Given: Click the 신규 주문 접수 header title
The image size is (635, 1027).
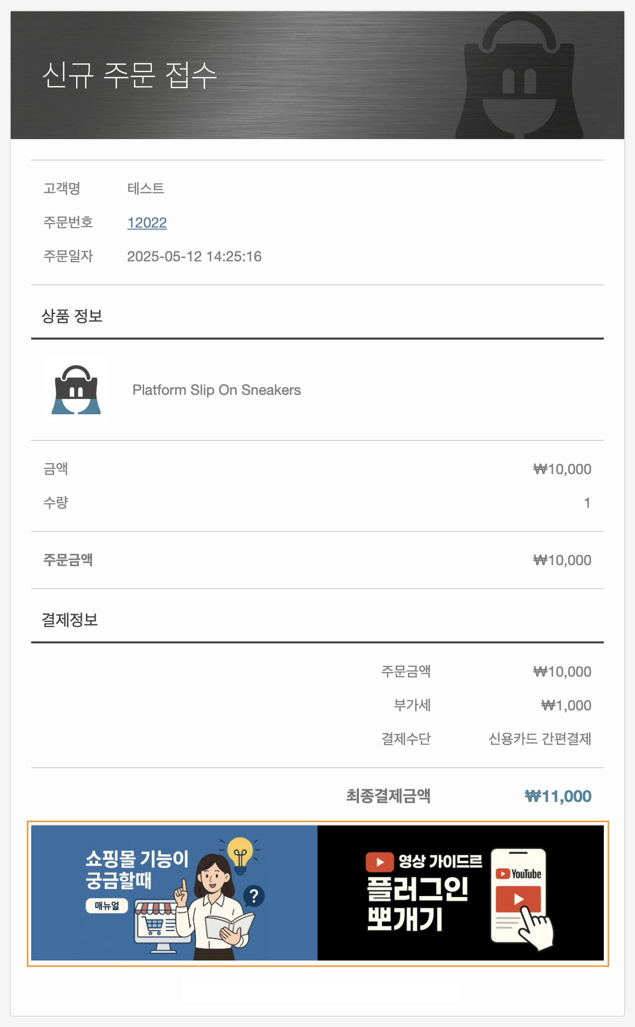Looking at the screenshot, I should (130, 75).
